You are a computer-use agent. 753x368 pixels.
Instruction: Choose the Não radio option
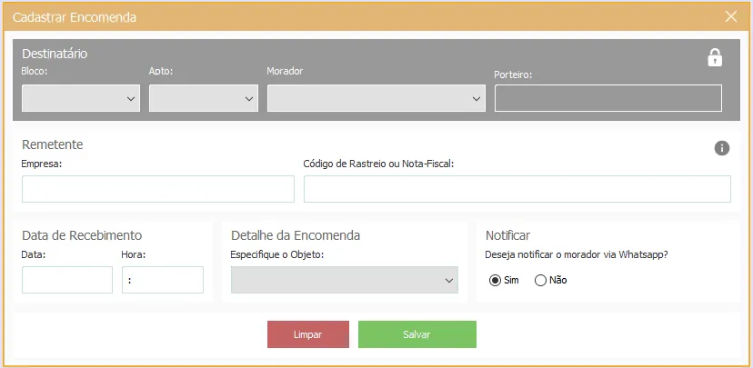tap(541, 280)
